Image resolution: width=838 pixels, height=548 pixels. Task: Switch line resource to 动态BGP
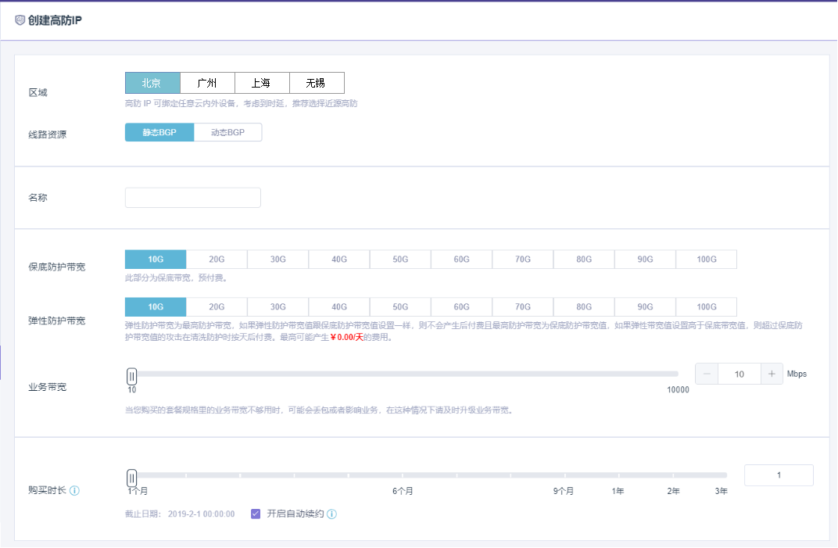227,133
